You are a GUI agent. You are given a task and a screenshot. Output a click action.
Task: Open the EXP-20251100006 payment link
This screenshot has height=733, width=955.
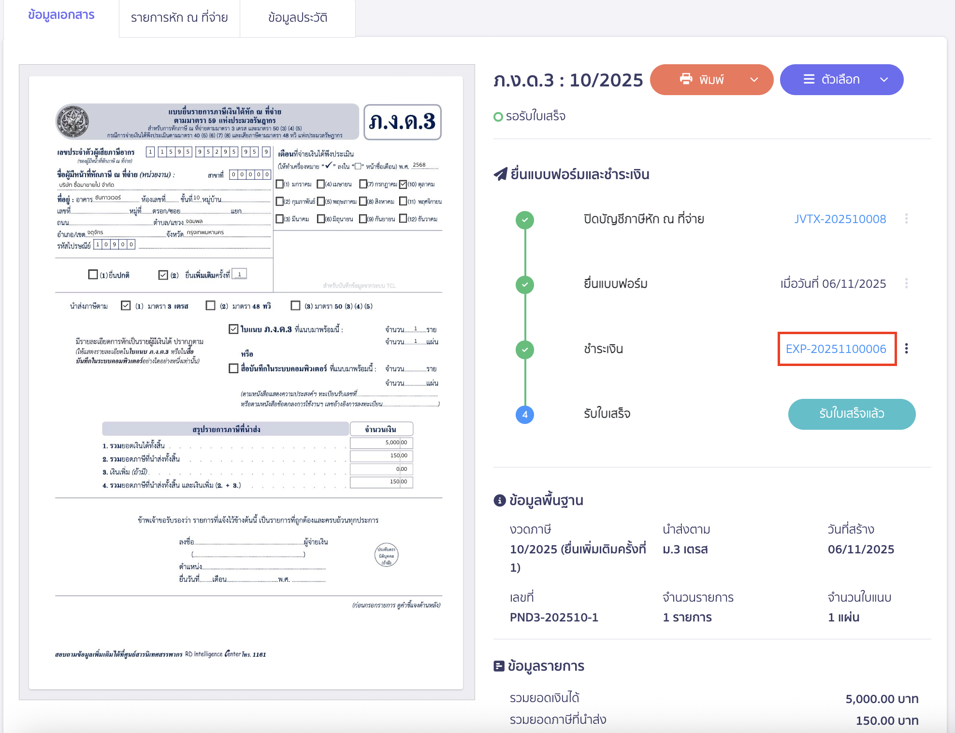coord(837,349)
